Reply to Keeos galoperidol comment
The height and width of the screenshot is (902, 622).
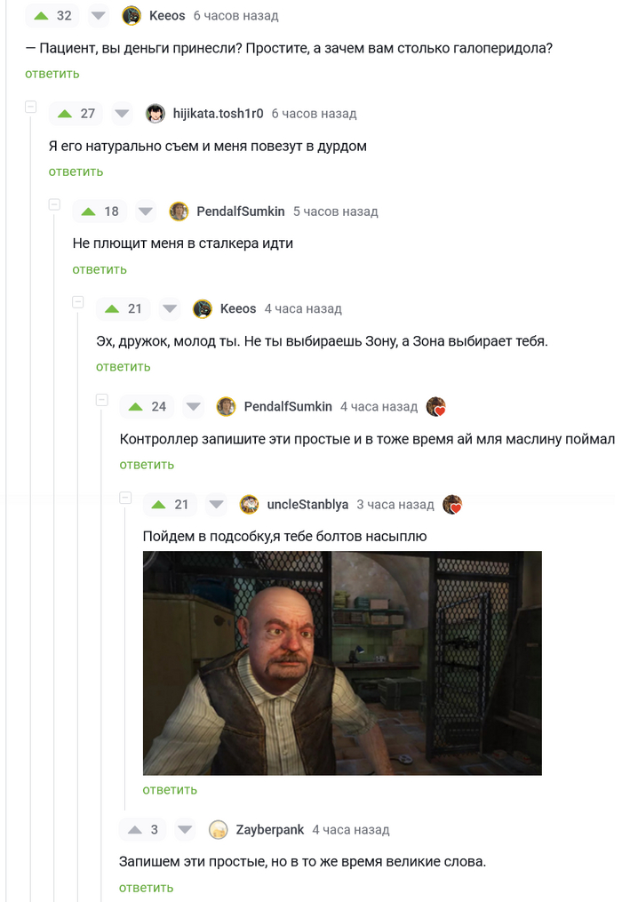(x=52, y=74)
